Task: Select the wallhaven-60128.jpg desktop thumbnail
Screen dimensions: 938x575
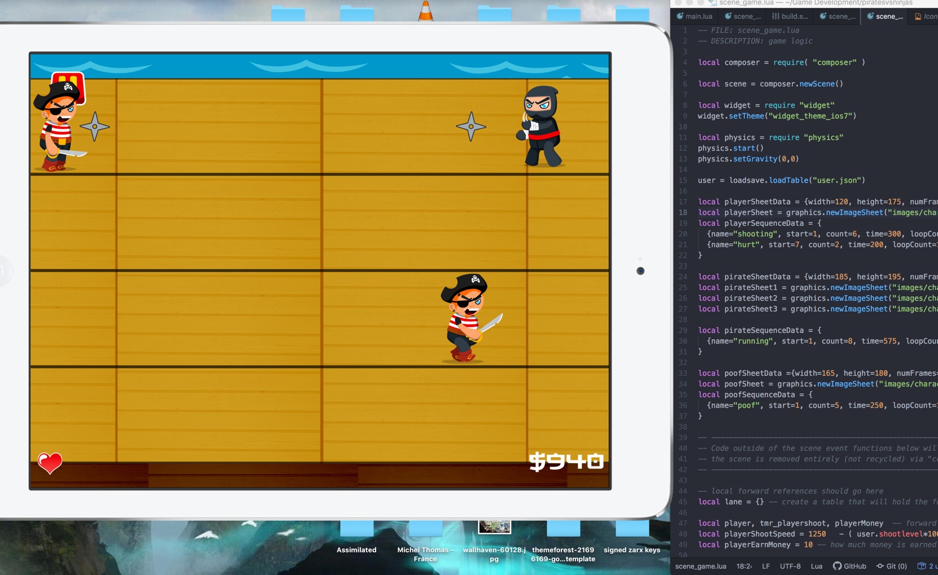Action: [x=494, y=541]
